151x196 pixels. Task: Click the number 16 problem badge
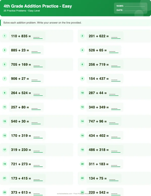pos(82,136)
